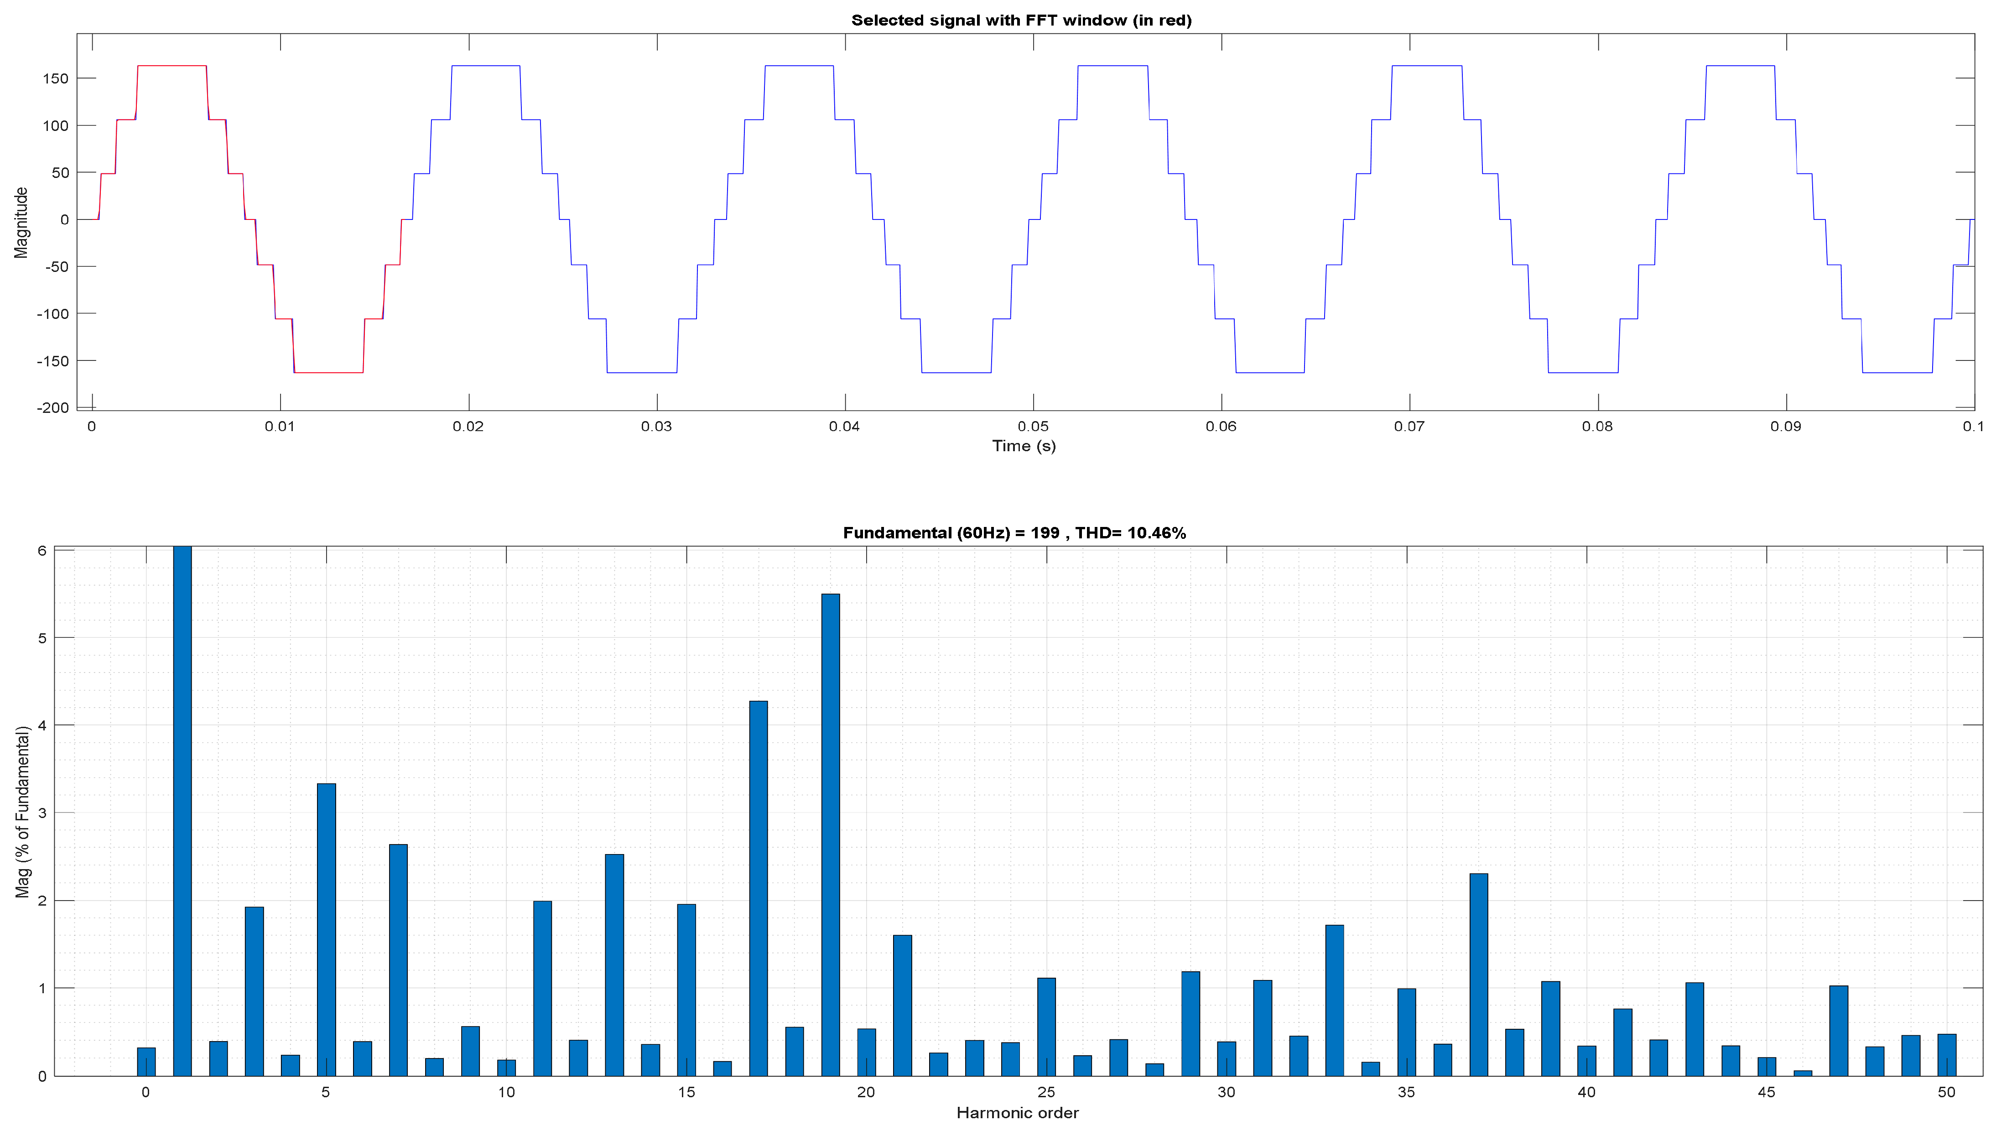Click the 0.05 tick label on time axis
This screenshot has width=1996, height=1131.
[1033, 427]
